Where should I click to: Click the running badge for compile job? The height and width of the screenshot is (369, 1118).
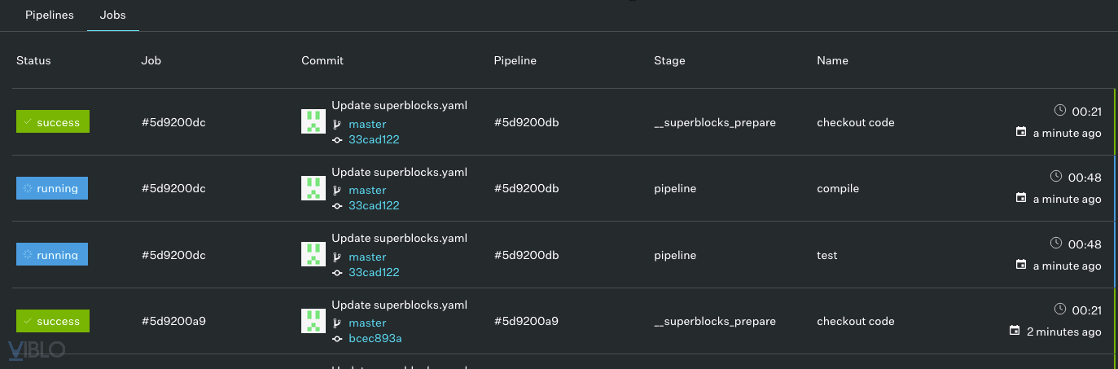52,188
